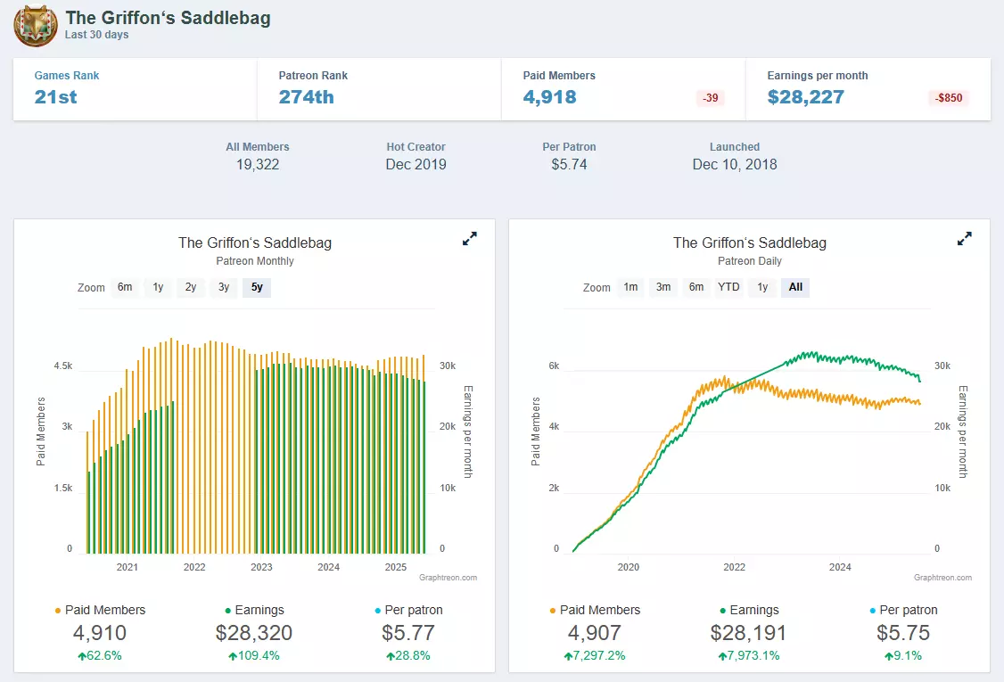The image size is (1004, 682).
Task: Click the Hot Creator Dec 2019 stat
Action: [416, 156]
